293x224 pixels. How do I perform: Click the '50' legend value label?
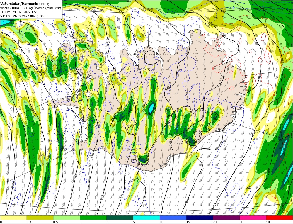click(268, 222)
